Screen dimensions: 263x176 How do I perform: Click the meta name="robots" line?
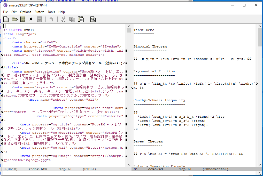(63, 100)
